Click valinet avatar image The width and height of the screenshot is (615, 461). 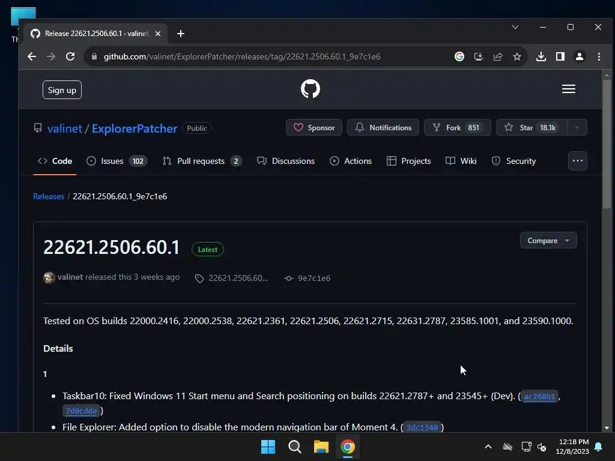[x=49, y=277]
